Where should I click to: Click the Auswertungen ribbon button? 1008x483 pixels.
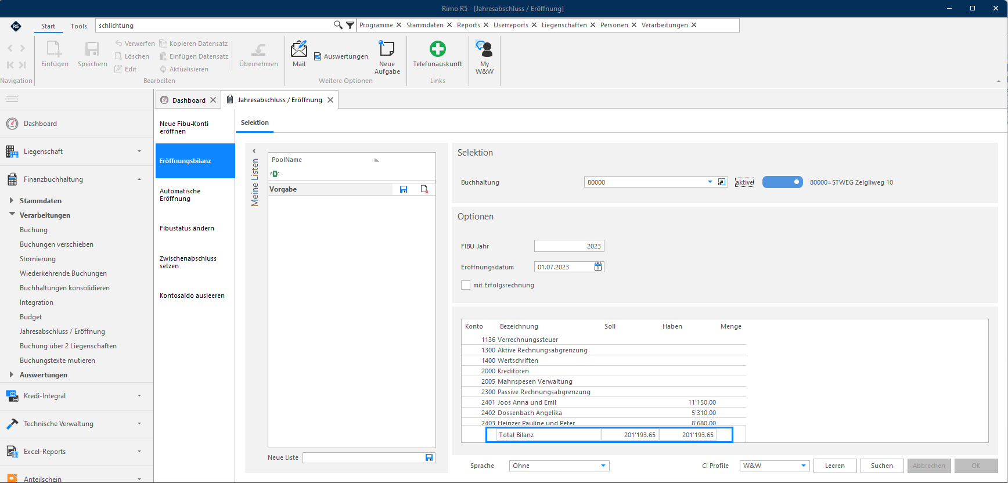pos(341,56)
